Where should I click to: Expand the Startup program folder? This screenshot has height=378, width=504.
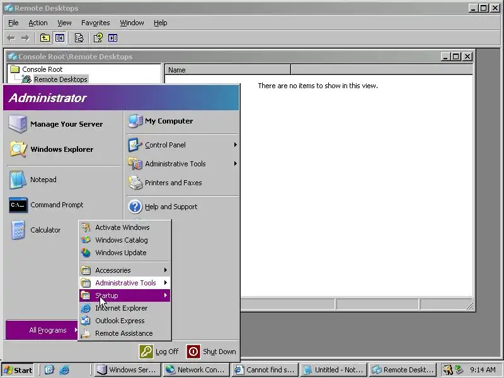[x=124, y=295]
